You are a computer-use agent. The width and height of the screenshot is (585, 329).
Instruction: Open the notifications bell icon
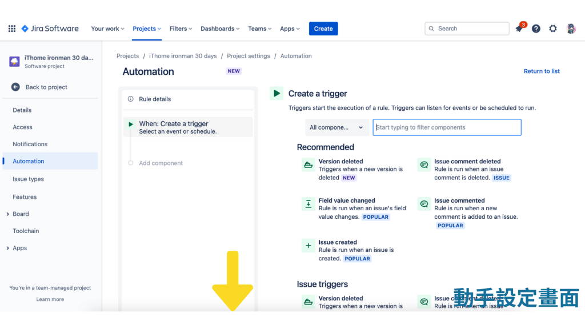519,29
